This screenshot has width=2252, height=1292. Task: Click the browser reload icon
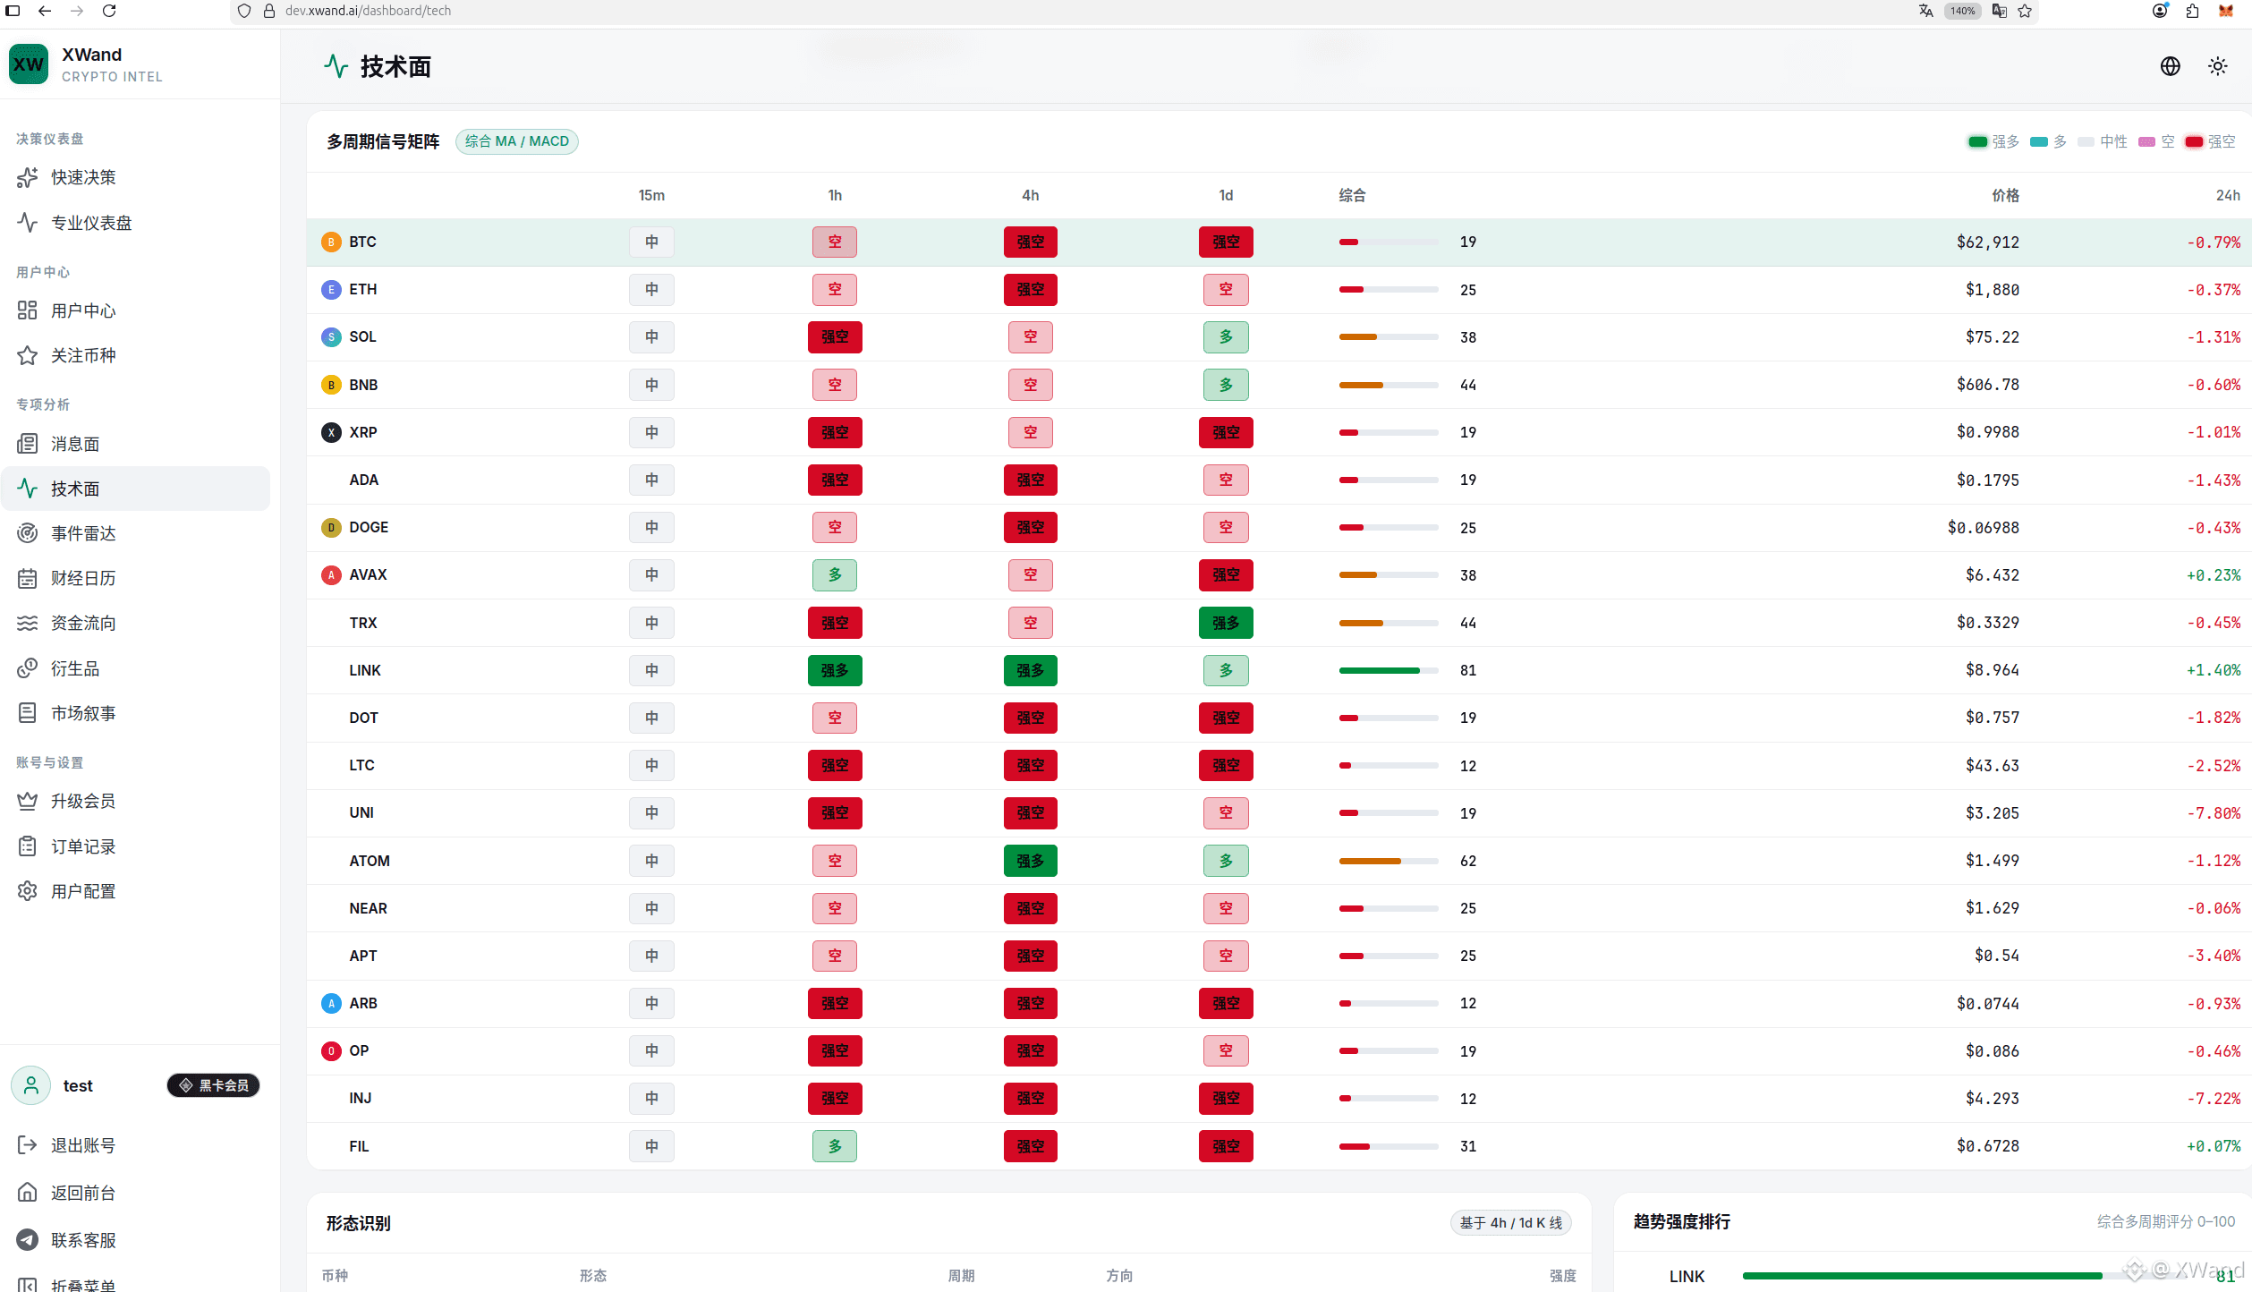(109, 11)
